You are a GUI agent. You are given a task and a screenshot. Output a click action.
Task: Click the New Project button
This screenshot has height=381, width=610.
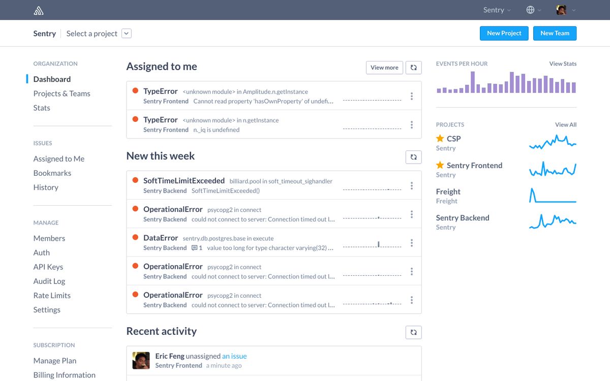504,33
